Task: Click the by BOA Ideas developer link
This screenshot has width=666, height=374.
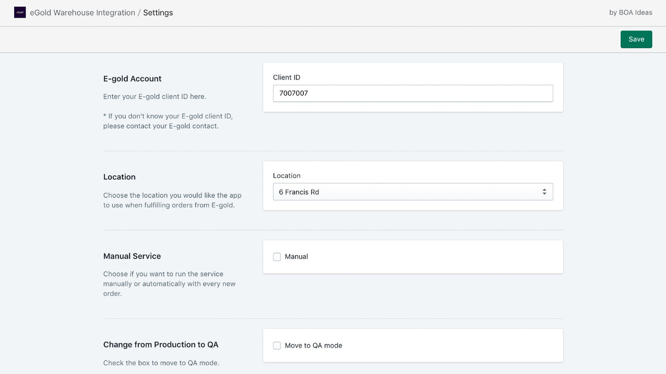Action: click(x=630, y=12)
